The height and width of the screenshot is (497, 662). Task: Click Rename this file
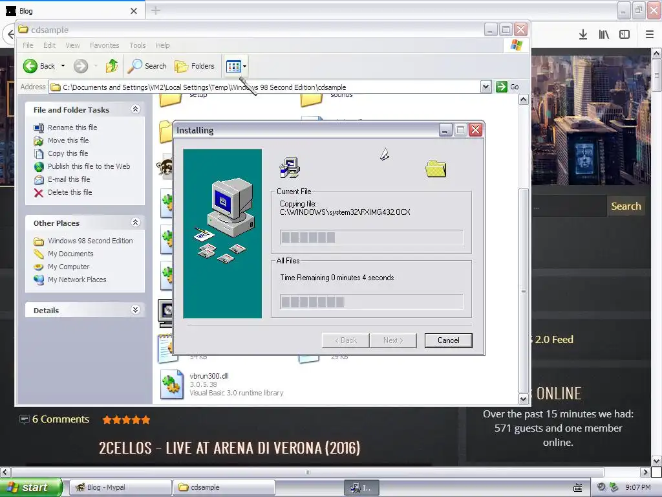tap(72, 127)
